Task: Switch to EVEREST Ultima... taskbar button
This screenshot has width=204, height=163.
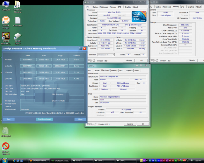Action: point(39,161)
